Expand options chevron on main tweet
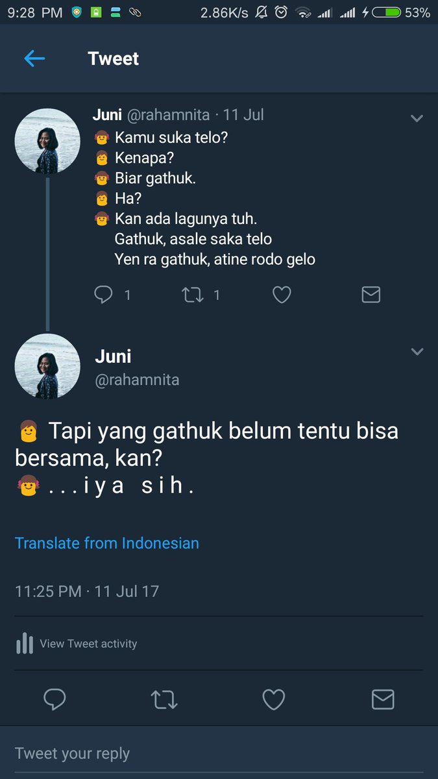The image size is (438, 779). pos(417,352)
